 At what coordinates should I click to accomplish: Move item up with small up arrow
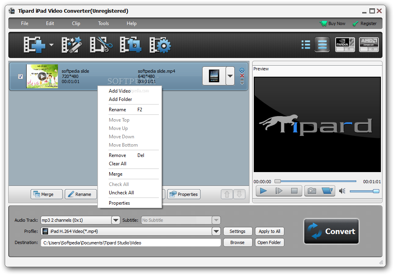point(242,80)
